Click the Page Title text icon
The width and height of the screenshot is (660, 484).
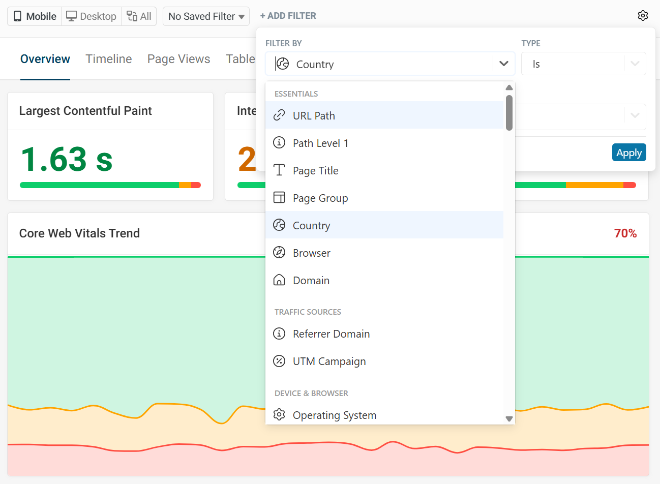[x=279, y=170]
